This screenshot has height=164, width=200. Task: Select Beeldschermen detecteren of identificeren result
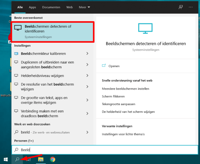tap(53, 32)
